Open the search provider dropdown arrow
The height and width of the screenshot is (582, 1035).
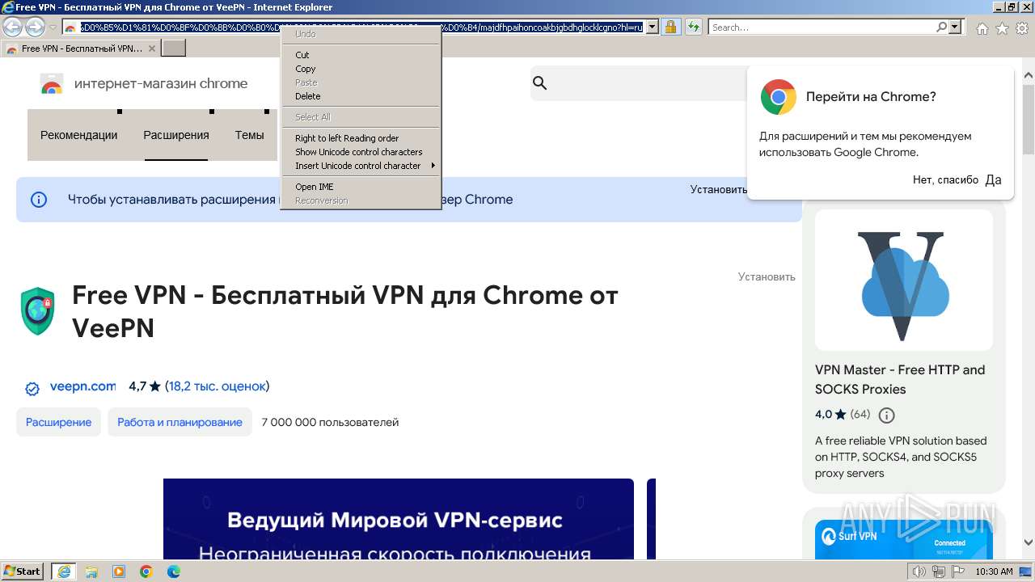(956, 27)
